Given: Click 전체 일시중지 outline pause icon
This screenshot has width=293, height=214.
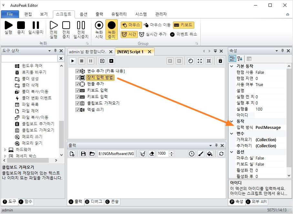Looking at the screenshot, I should tap(81, 25).
